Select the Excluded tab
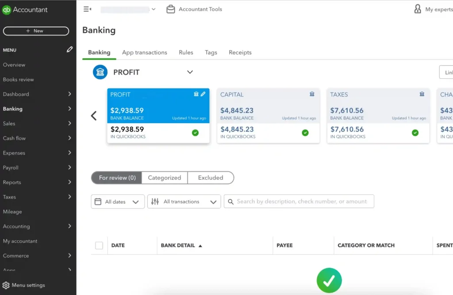This screenshot has width=453, height=295. point(211,178)
